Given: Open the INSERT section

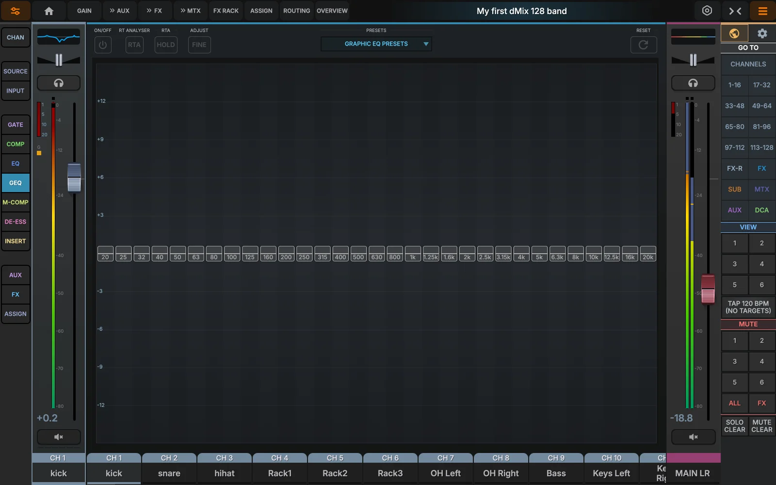Looking at the screenshot, I should pyautogui.click(x=16, y=241).
